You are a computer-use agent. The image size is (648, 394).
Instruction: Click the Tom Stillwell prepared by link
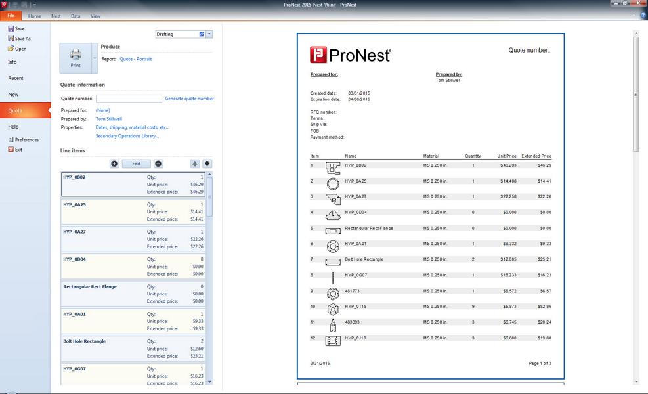pyautogui.click(x=109, y=119)
